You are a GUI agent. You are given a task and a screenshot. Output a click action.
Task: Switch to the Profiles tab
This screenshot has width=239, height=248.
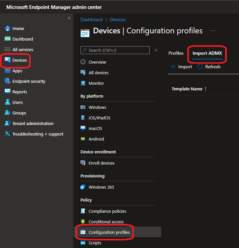click(176, 53)
